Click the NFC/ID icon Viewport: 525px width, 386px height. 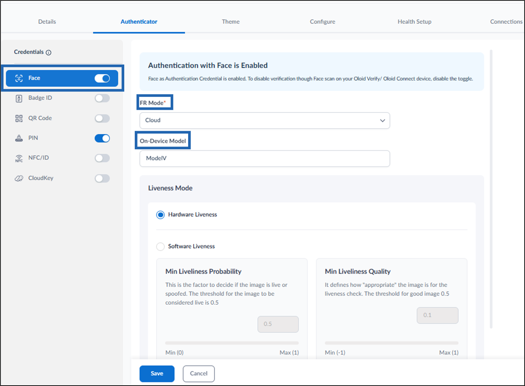pos(19,158)
